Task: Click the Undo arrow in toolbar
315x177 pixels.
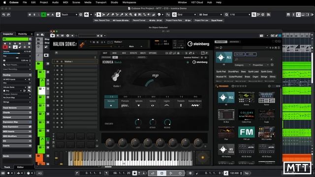Action: 3,15
